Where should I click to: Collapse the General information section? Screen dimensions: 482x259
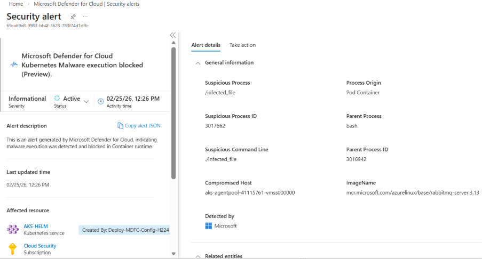pyautogui.click(x=198, y=63)
